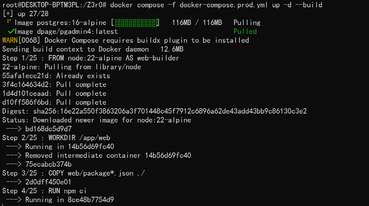Image resolution: width=369 pixels, height=206 pixels.
Task: Click the green Pulled status text
Action: 245,32
